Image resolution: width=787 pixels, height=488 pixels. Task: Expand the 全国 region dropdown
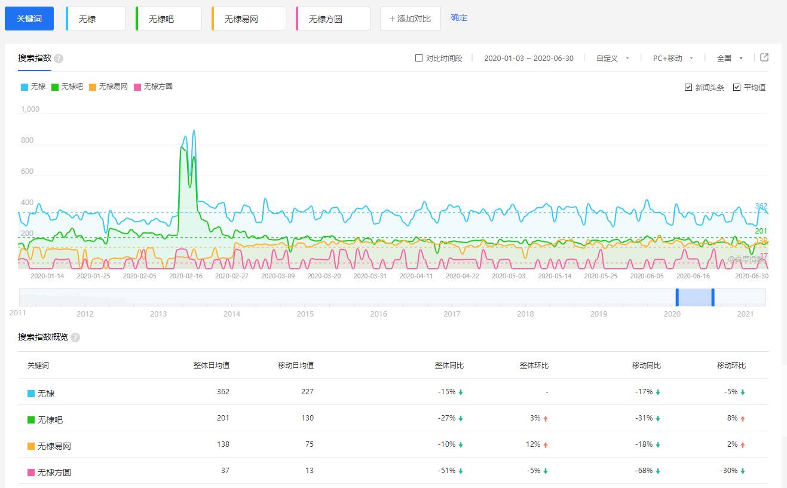click(729, 59)
